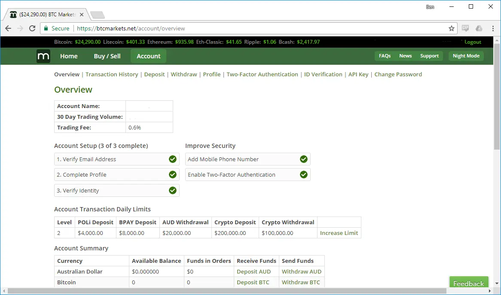The image size is (501, 295).
Task: Click Deposit AUD link
Action: pyautogui.click(x=254, y=272)
